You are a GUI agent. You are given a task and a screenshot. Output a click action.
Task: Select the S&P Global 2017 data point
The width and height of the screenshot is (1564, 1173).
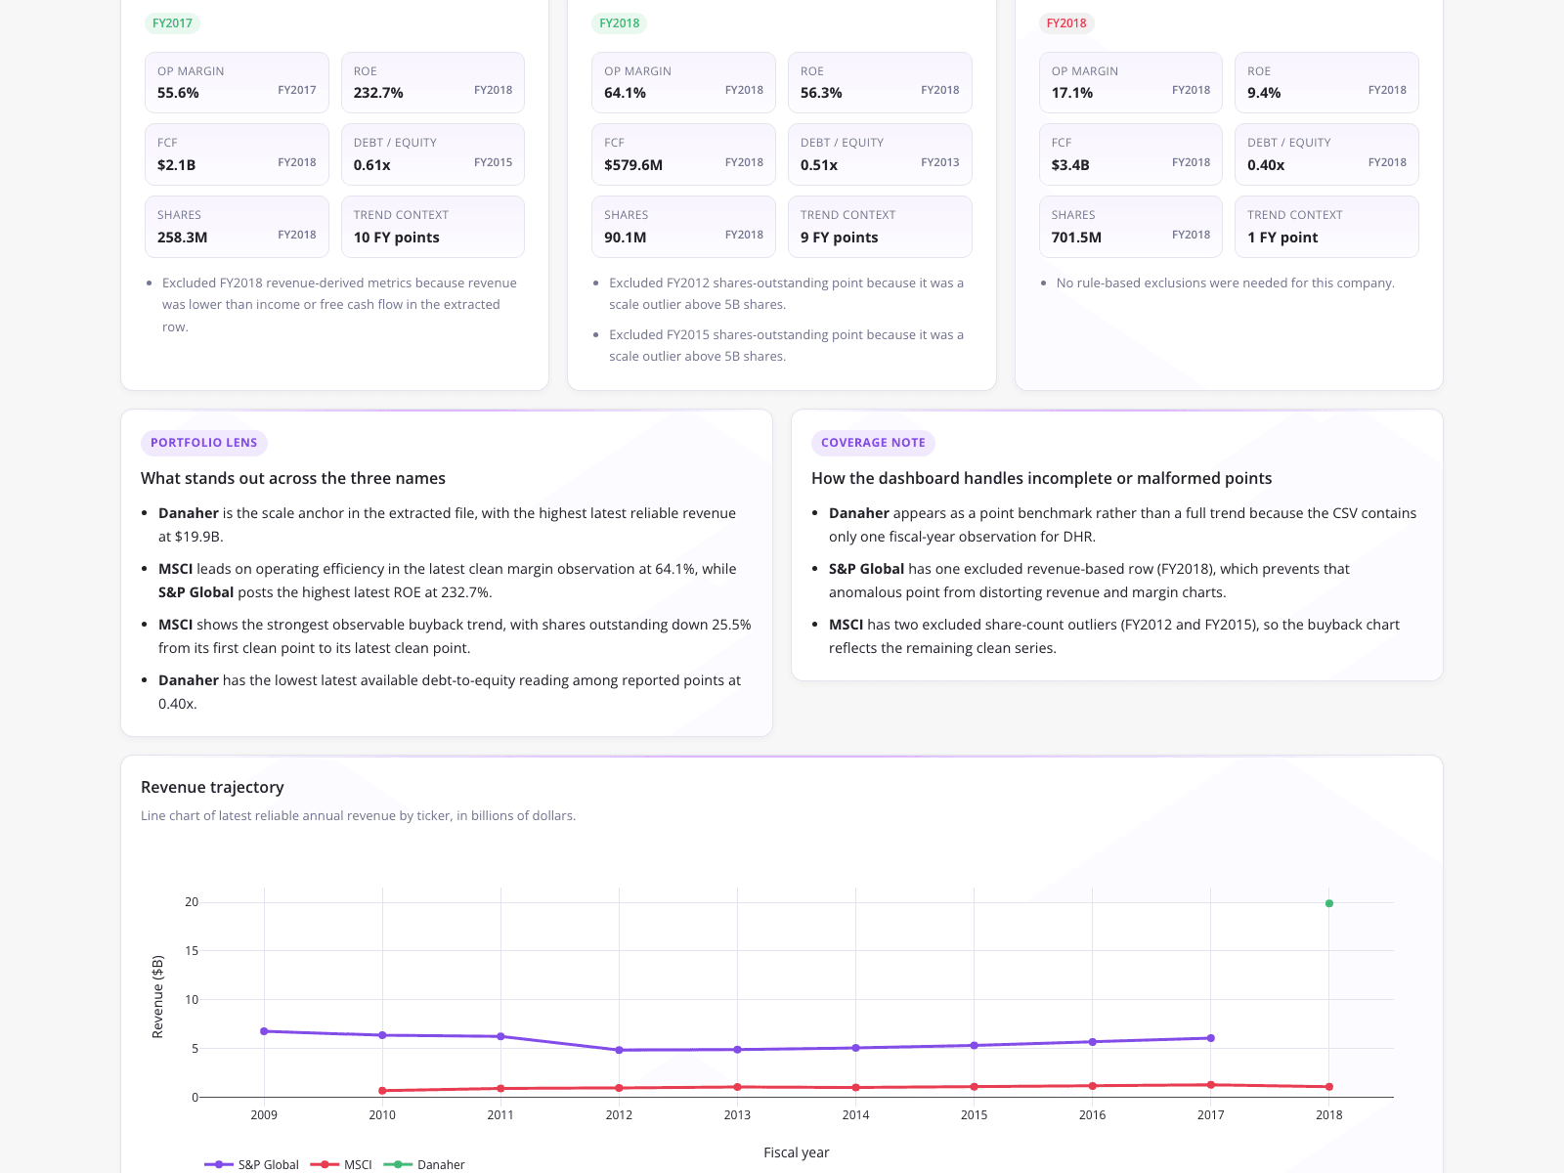pyautogui.click(x=1211, y=1038)
